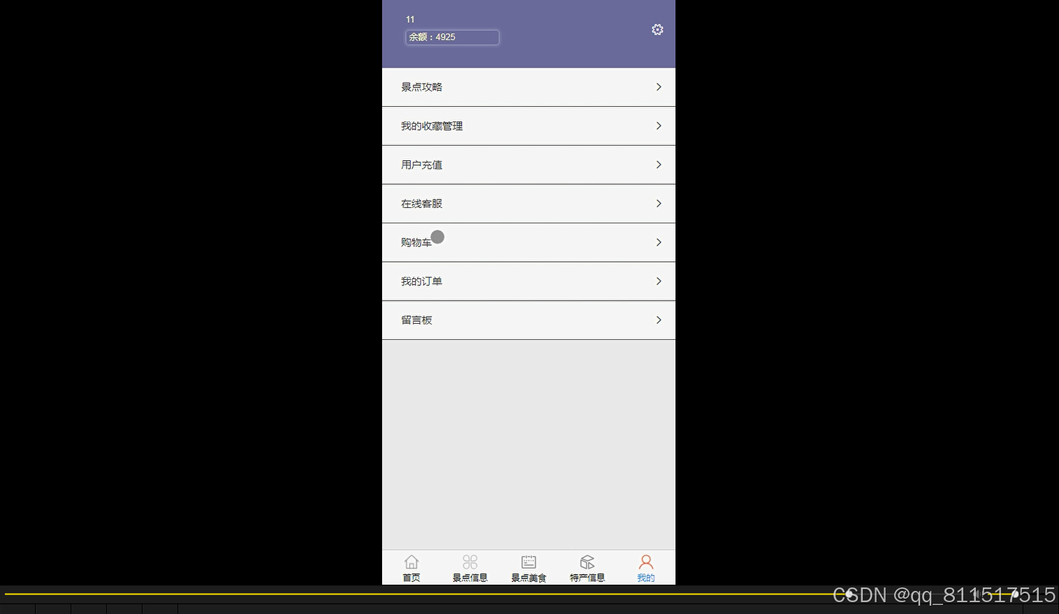This screenshot has height=614, width=1059.
Task: Tap the 景点信息 clover icon
Action: 470,562
